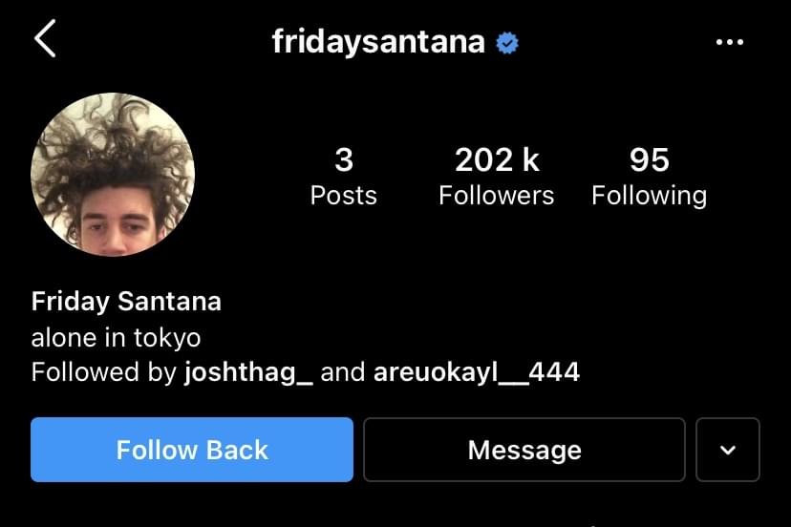Open Friday Santana's profile picture

(113, 175)
